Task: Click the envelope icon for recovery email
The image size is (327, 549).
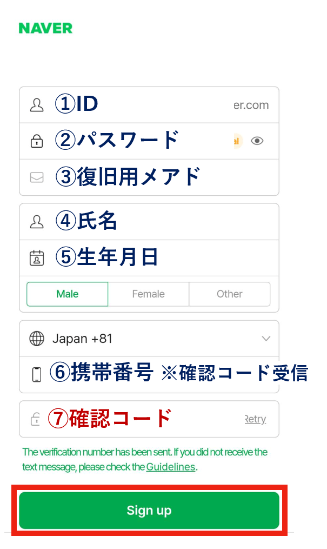Action: (37, 177)
